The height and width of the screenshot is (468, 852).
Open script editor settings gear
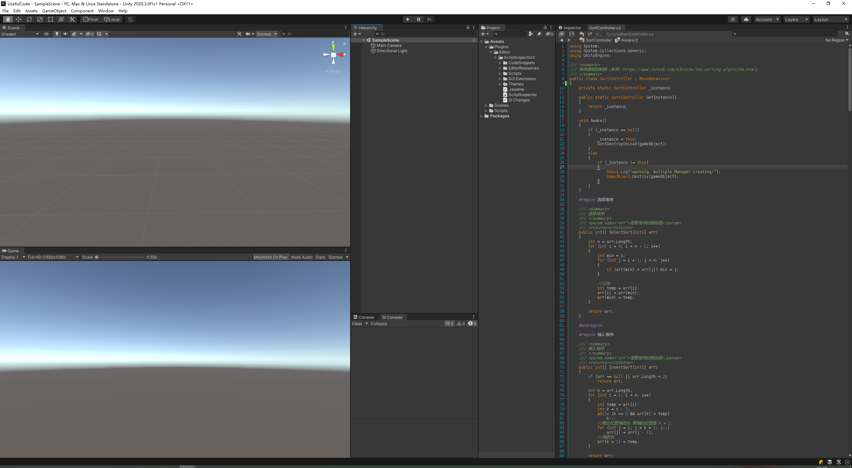pyautogui.click(x=847, y=34)
